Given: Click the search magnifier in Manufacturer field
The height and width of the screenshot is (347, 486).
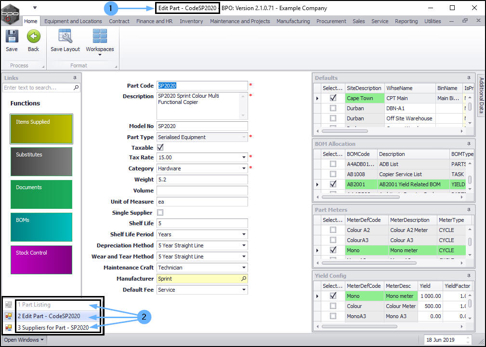Looking at the screenshot, I should [x=243, y=279].
